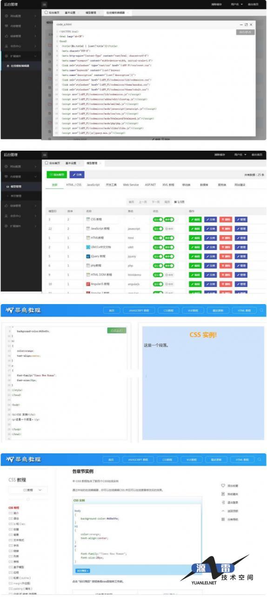Image resolution: width=267 pixels, height=597 pixels.
Task: Toggle green status switch in HTML DOM 教程 row
Action: 158,275
